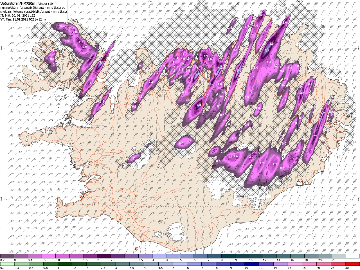Screen dimensions: 360x270
Task: Click lower legend swatch between 2 and 2.5
Action: coord(93,264)
